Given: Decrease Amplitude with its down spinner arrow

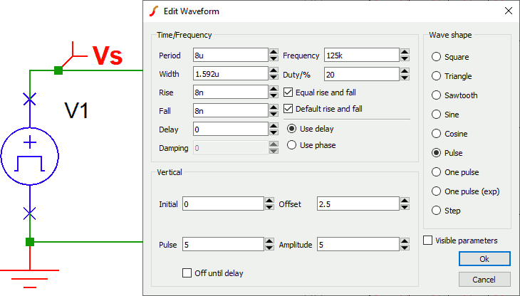Looking at the screenshot, I should point(405,248).
